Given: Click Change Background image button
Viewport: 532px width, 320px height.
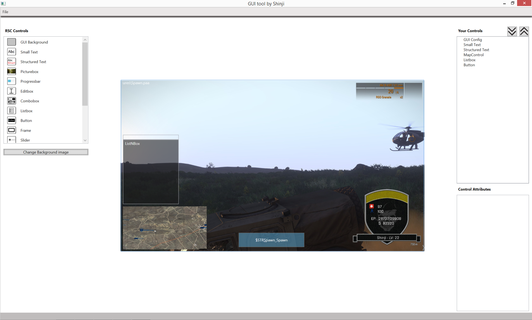Looking at the screenshot, I should (x=46, y=152).
